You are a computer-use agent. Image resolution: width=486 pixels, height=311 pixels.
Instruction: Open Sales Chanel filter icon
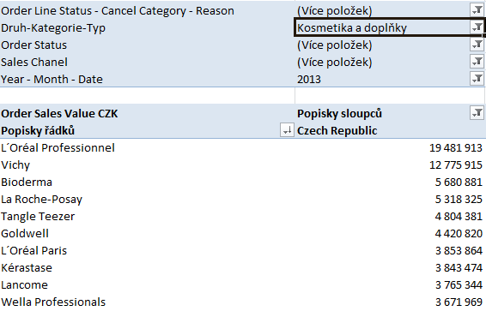point(477,62)
